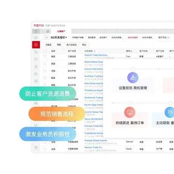This screenshot has height=174, width=174.
Task: Open the contacts hierarchy icon in sidebar
Action: pos(36,52)
